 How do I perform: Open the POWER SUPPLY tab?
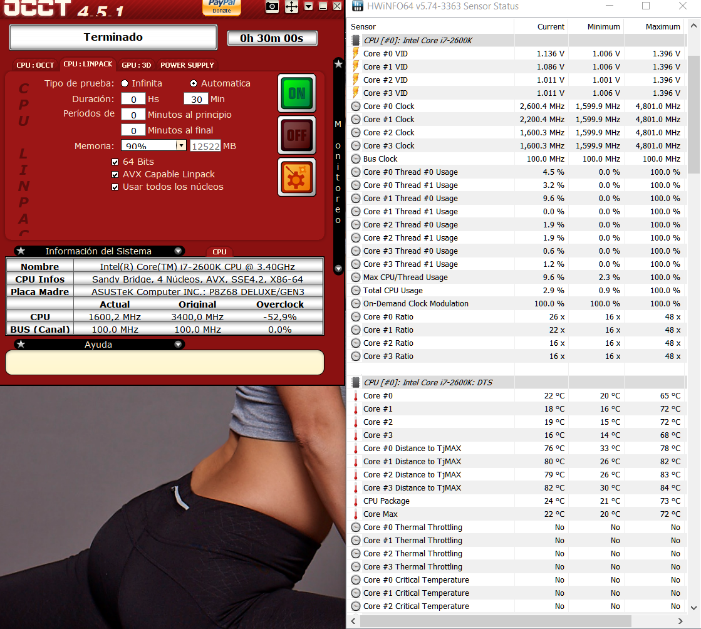pyautogui.click(x=187, y=65)
